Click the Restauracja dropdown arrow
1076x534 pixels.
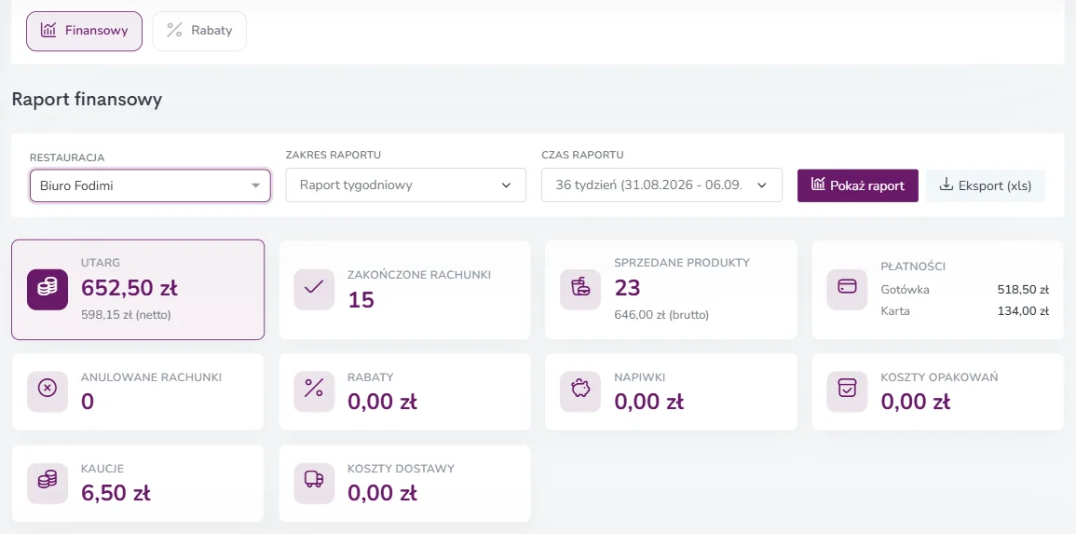(255, 186)
